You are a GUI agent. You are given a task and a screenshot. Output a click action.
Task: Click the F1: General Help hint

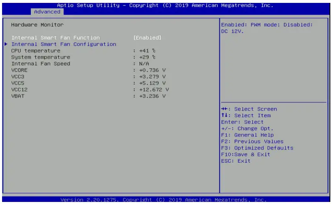click(x=247, y=135)
